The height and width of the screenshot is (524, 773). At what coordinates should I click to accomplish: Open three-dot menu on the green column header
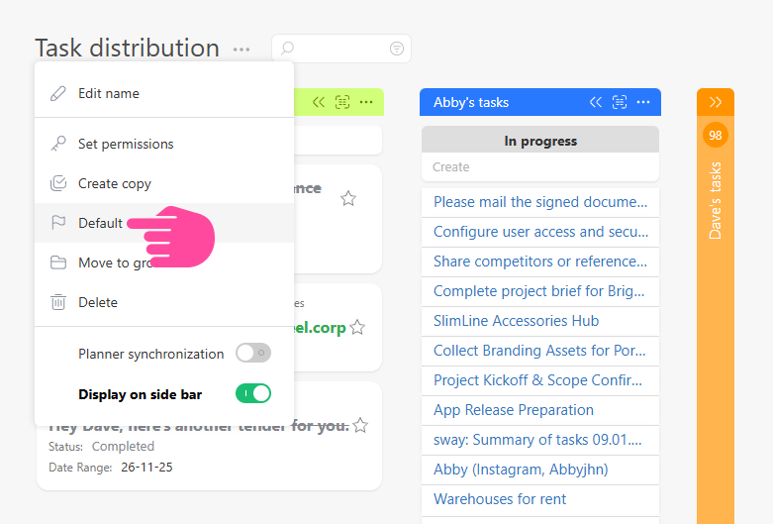pos(366,102)
